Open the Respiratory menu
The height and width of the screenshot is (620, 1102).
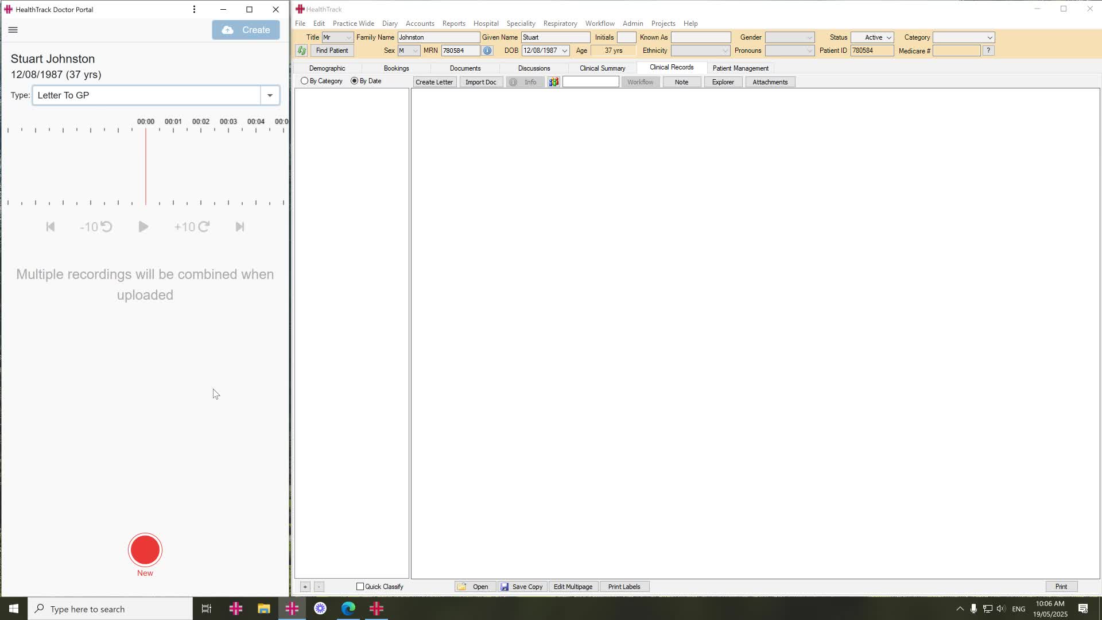click(x=560, y=24)
